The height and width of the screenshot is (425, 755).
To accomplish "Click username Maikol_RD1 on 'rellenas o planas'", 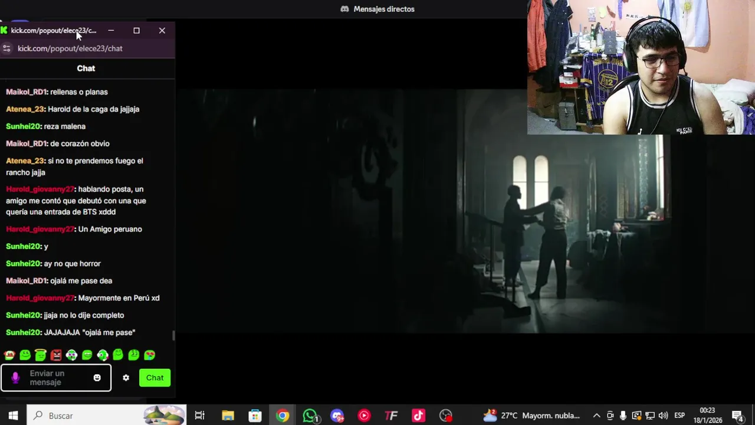I will tap(26, 92).
